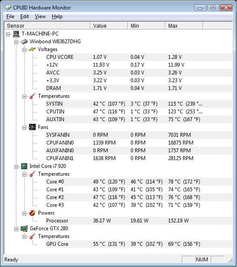Screen dimensions: 237x267
Task: Collapse the Powers section expander
Action: pyautogui.click(x=24, y=213)
